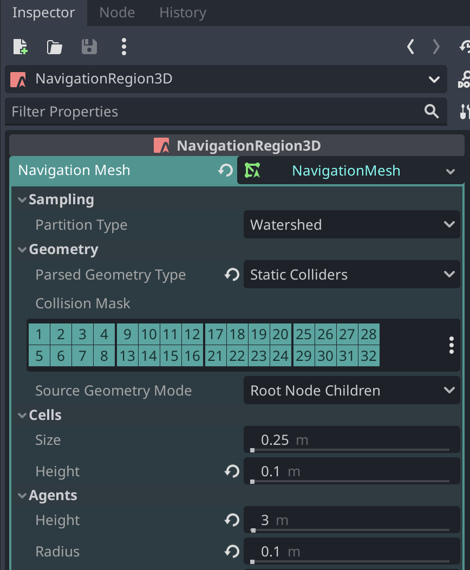
Task: Open the Partition Type Watershed dropdown
Action: (351, 224)
